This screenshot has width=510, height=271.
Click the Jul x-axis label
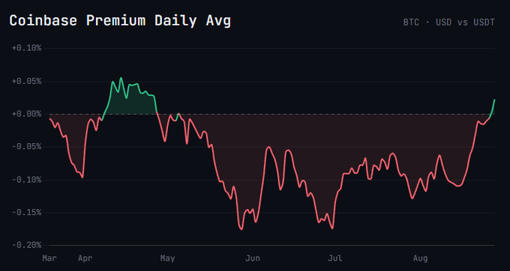tap(335, 258)
